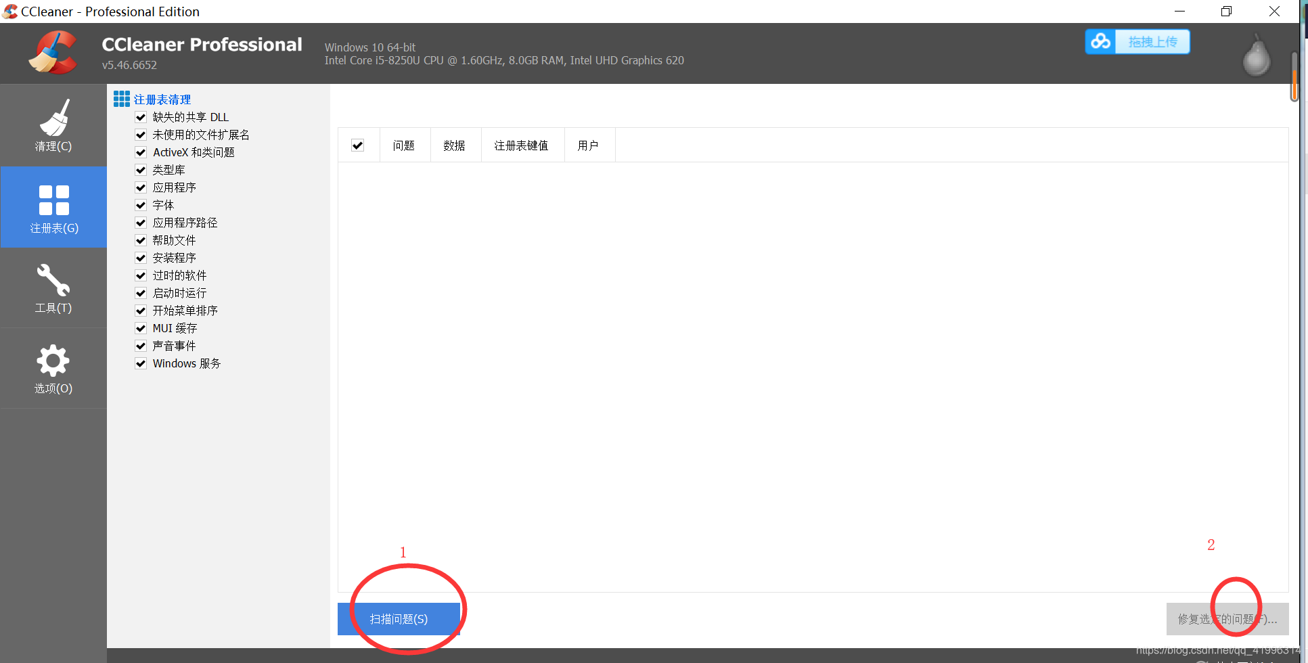This screenshot has width=1308, height=663.
Task: Toggle ActiveX 和类问题 checkbox
Action: coord(141,152)
